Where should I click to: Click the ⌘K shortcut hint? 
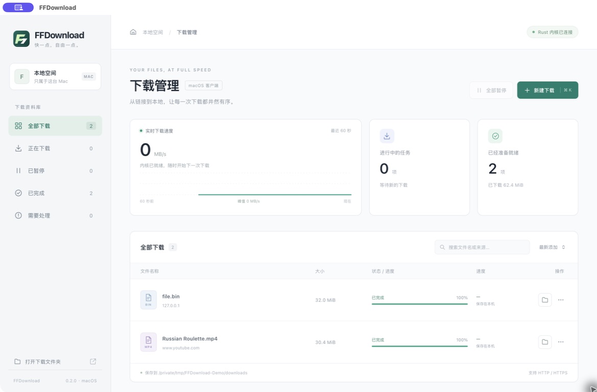(568, 90)
